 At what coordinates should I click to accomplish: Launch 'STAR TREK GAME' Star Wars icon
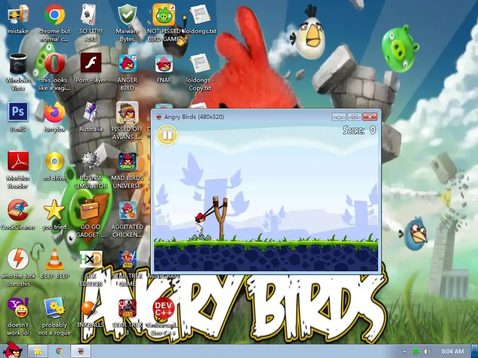coord(127,259)
